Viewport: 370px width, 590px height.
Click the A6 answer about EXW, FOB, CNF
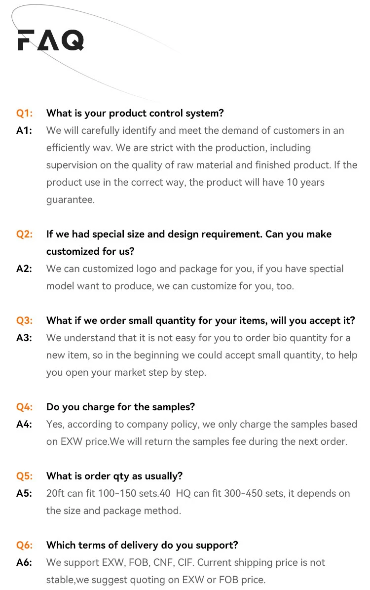pyautogui.click(x=185, y=571)
